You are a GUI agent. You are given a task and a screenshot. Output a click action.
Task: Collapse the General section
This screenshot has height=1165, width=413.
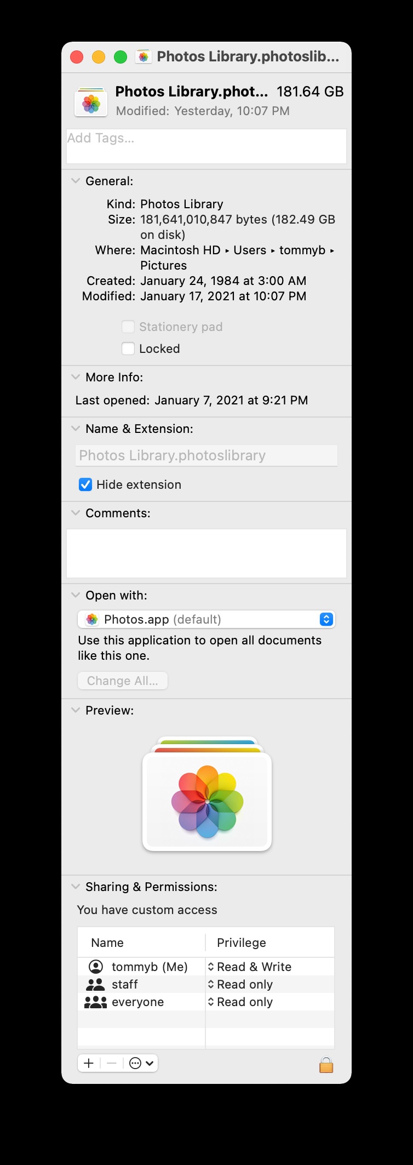(76, 181)
